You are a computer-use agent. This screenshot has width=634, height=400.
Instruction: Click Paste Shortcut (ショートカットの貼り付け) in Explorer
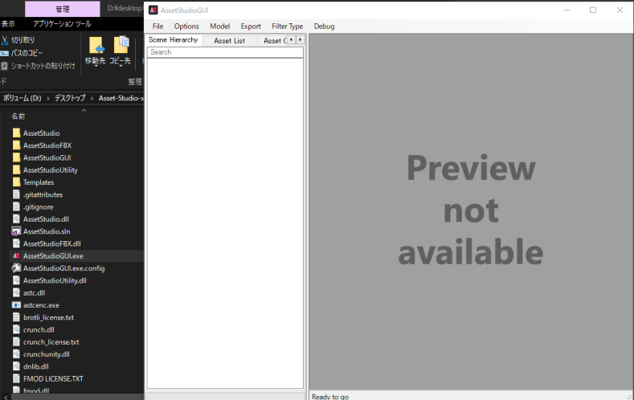(x=43, y=65)
